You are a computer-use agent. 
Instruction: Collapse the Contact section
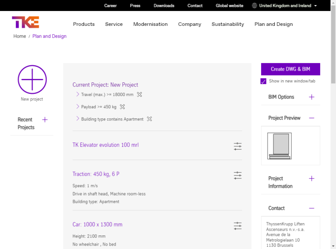pyautogui.click(x=311, y=208)
